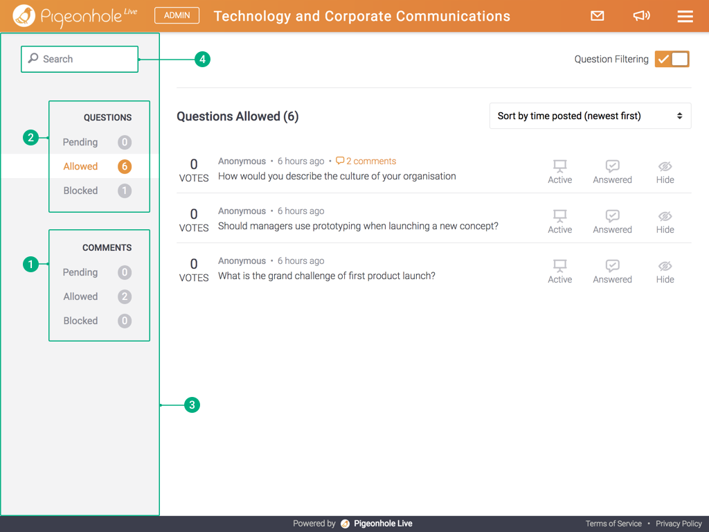This screenshot has height=532, width=709.
Task: Activate the grand challenge question's Active icon
Action: [x=559, y=270]
